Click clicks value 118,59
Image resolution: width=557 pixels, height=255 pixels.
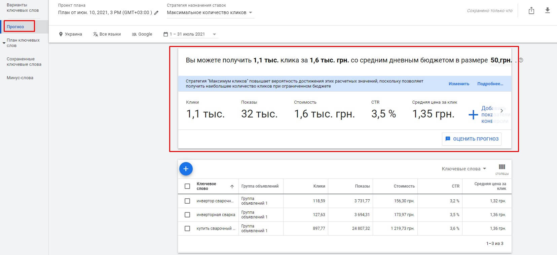tap(319, 201)
